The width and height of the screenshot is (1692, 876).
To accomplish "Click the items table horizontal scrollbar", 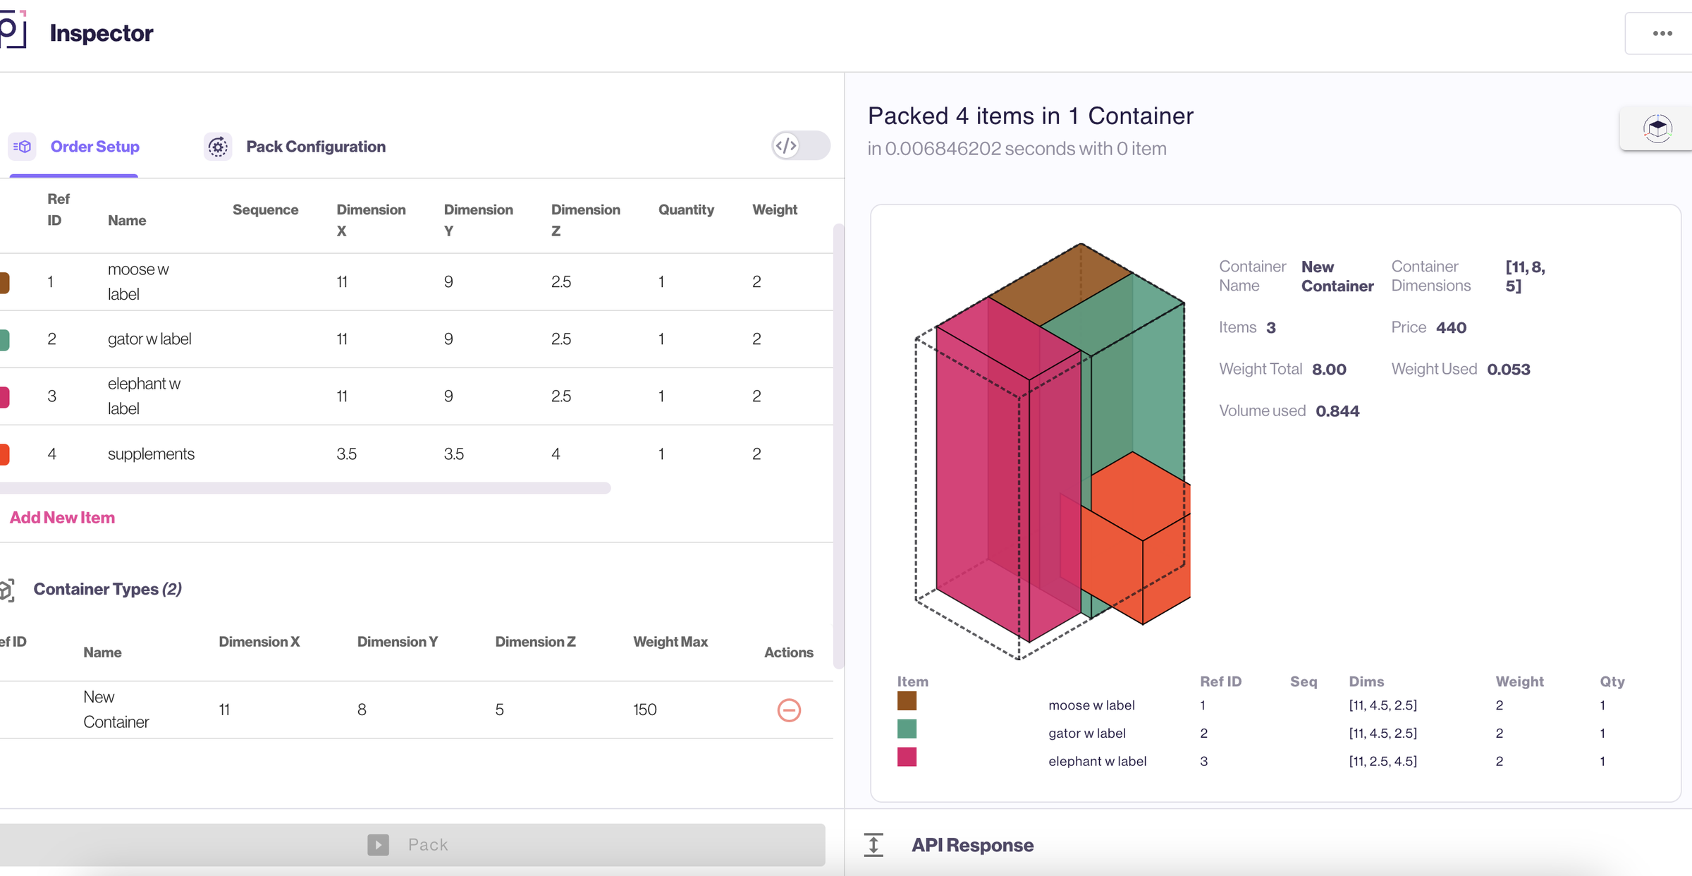I will tap(305, 488).
